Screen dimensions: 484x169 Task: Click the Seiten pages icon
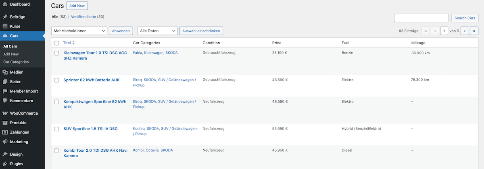point(5,82)
